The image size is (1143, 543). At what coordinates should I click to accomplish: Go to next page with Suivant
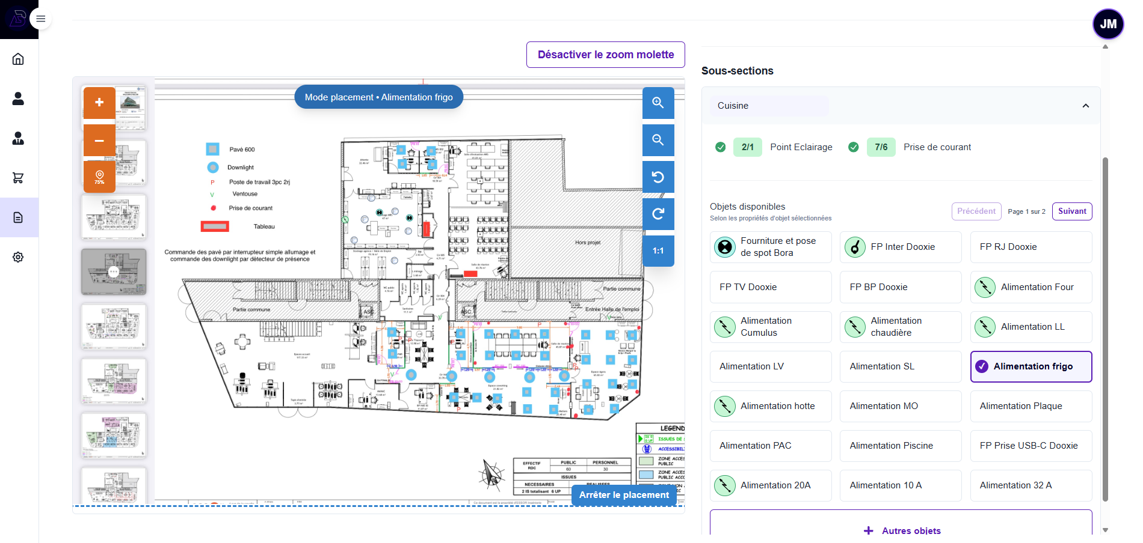click(x=1072, y=211)
